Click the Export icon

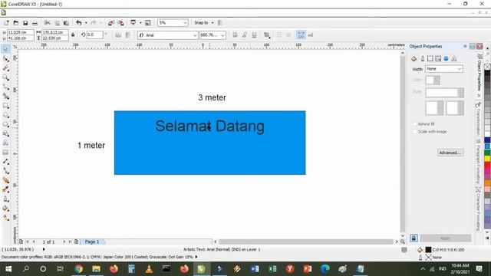pos(120,23)
